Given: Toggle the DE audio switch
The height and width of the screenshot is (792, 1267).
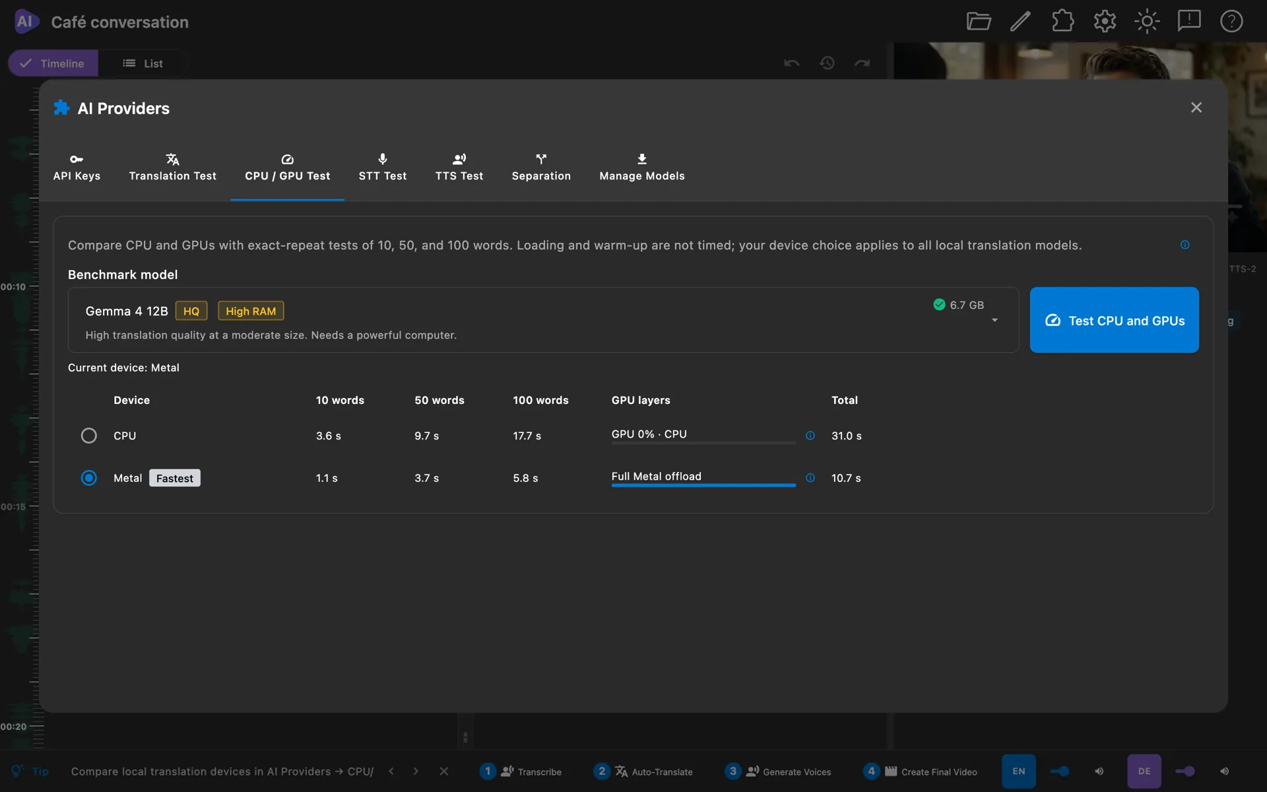Looking at the screenshot, I should [x=1185, y=772].
